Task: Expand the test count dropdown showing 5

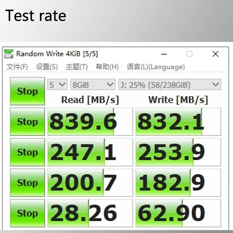Action: [x=57, y=84]
